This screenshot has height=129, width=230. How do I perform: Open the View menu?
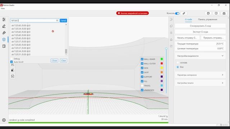3,9
